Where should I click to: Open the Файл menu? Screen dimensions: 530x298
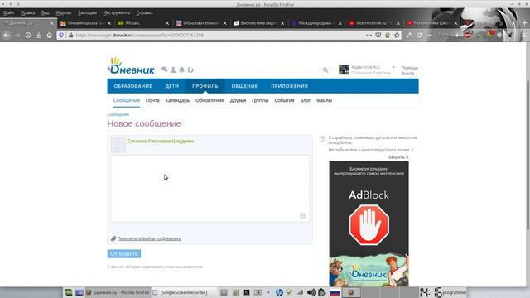[9, 13]
